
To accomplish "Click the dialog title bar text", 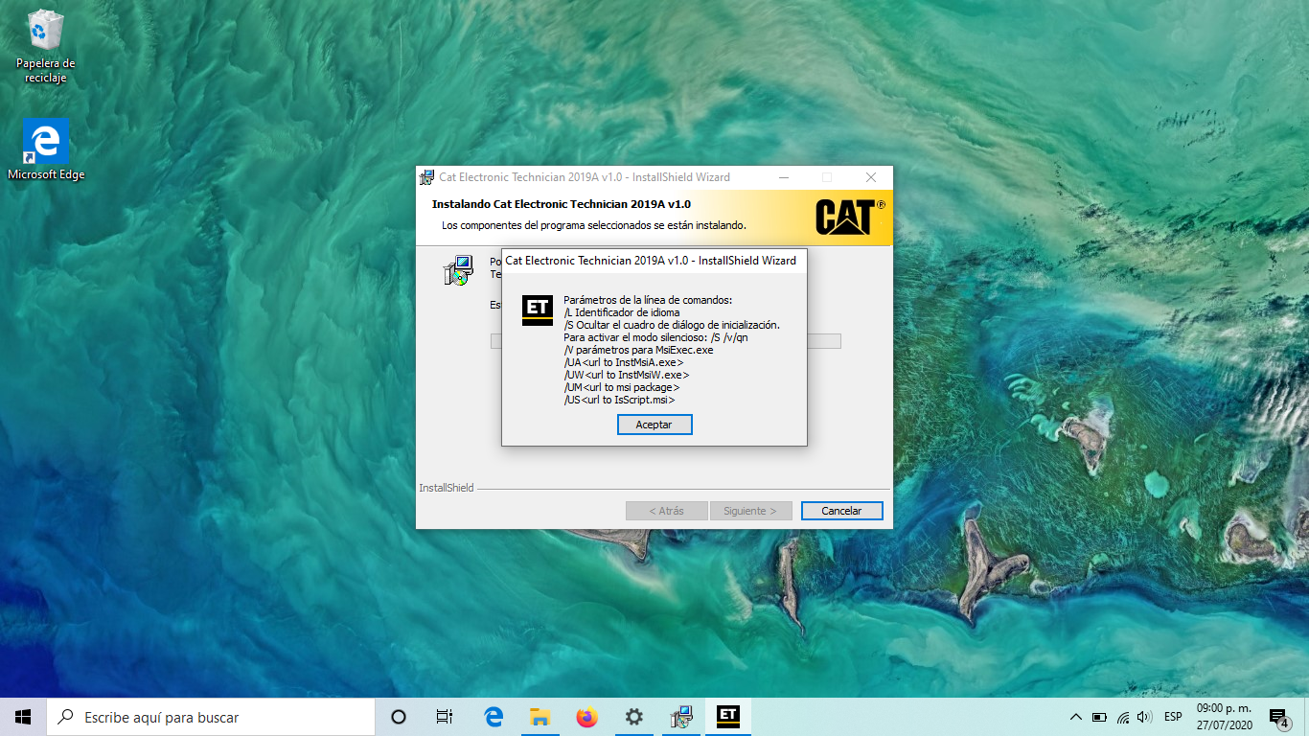I will coord(651,261).
